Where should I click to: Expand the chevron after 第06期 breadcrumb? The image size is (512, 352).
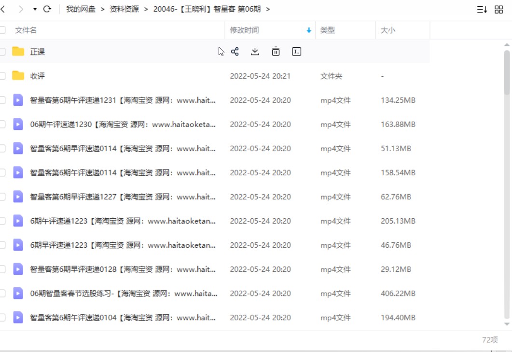pos(268,9)
